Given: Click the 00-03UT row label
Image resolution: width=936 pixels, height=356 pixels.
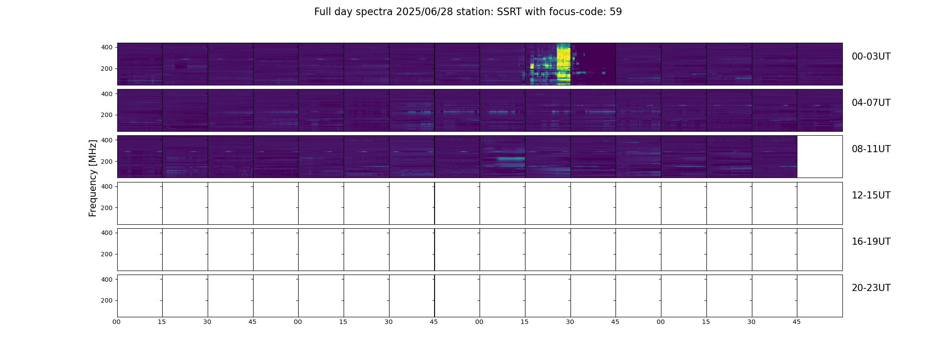Looking at the screenshot, I should tap(871, 57).
